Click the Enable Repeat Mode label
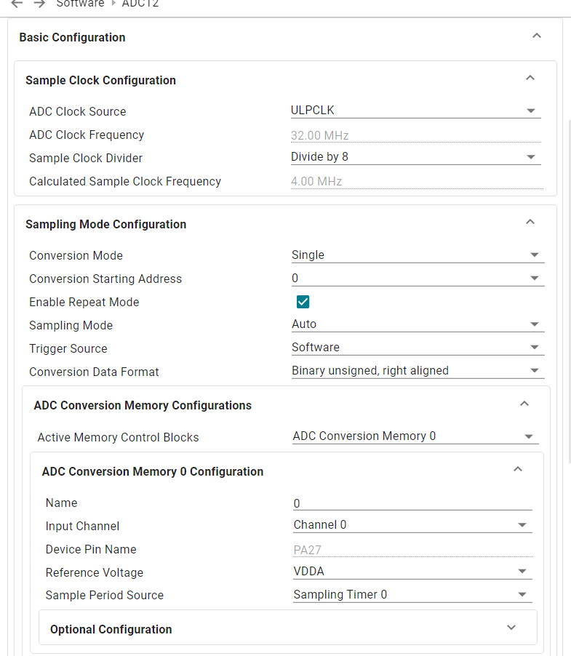Viewport: 571px width, 656px height. 84,302
